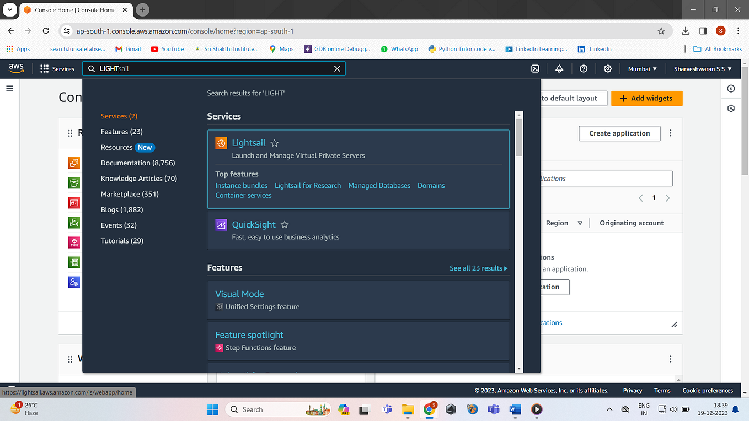Open See all 23 results link
749x421 pixels.
pyautogui.click(x=478, y=268)
